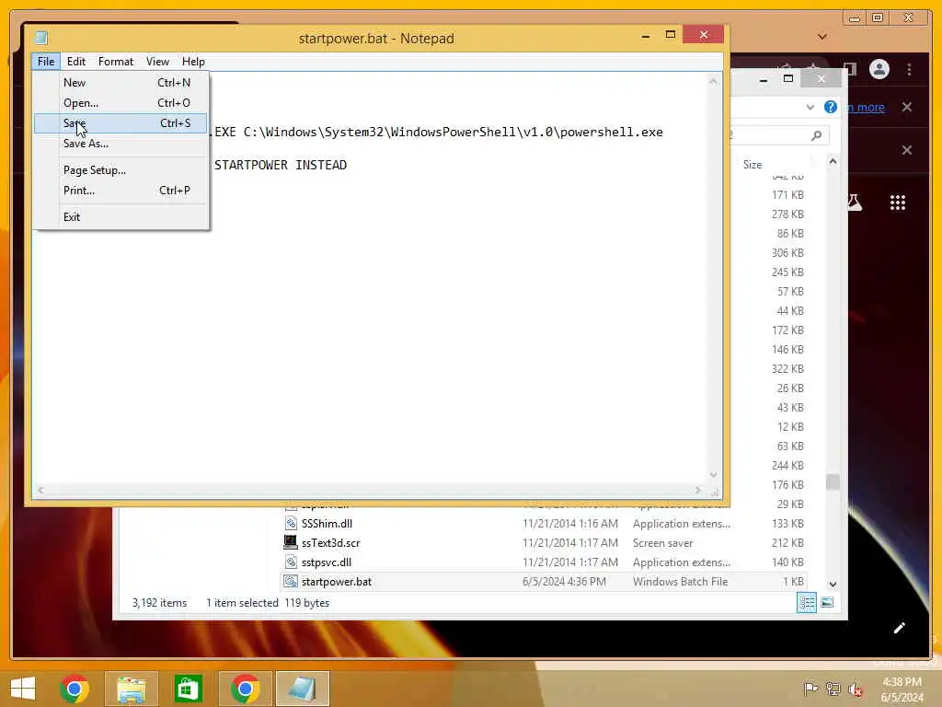Viewport: 942px width, 707px height.
Task: Click the Notepad title bar icon
Action: tap(41, 38)
